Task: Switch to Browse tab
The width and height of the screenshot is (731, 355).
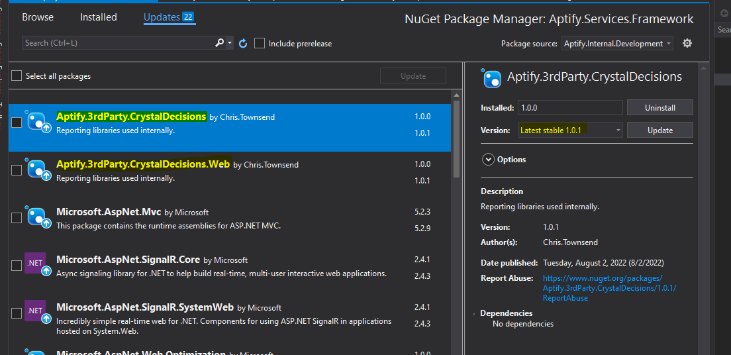Action: tap(38, 17)
